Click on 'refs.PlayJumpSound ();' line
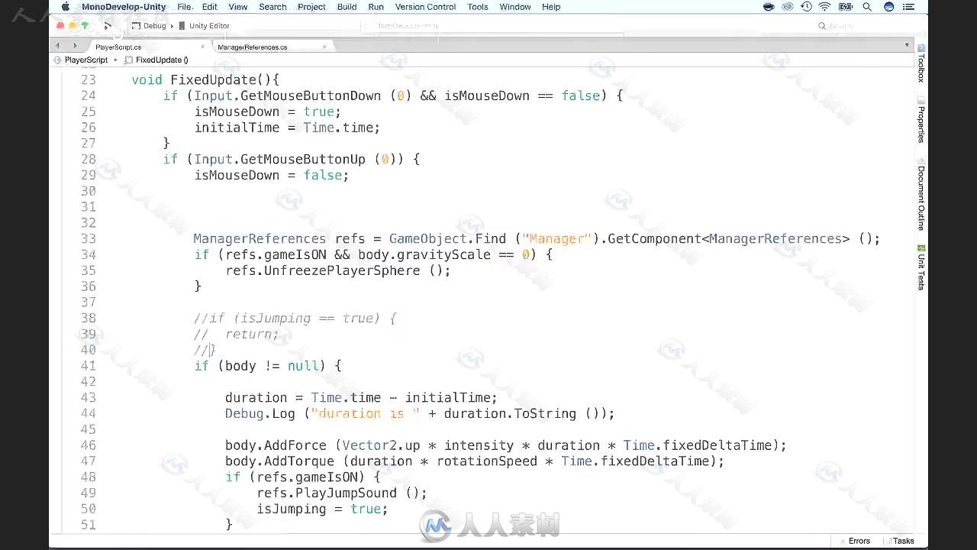977x550 pixels. pyautogui.click(x=342, y=493)
